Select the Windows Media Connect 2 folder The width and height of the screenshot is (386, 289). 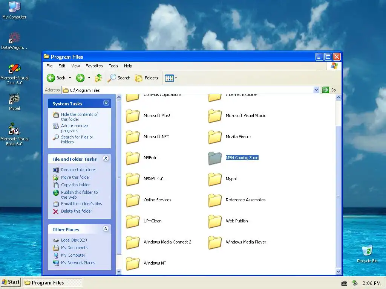(x=133, y=243)
